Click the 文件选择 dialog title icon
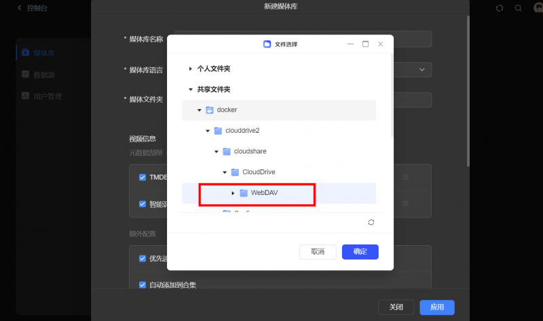 267,44
